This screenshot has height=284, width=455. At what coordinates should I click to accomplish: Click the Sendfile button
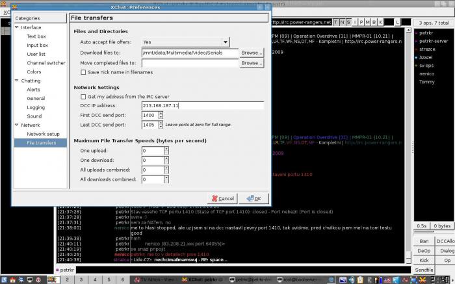pos(424,270)
